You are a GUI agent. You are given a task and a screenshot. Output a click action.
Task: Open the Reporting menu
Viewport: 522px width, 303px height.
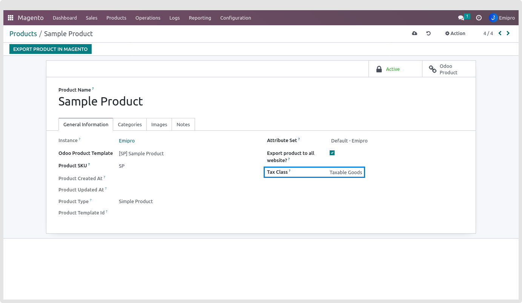pos(200,18)
